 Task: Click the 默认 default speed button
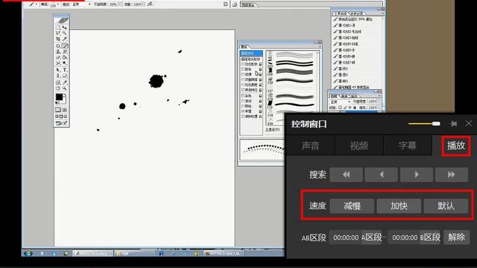(x=446, y=206)
